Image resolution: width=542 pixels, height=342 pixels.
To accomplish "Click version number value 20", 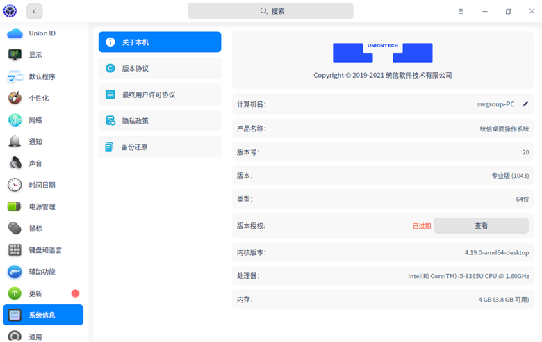I will 525,152.
